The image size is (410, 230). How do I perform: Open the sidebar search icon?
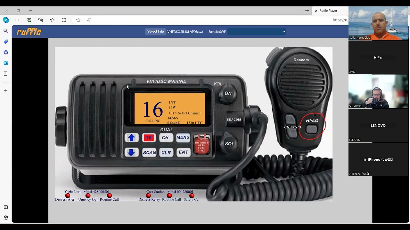6,31
